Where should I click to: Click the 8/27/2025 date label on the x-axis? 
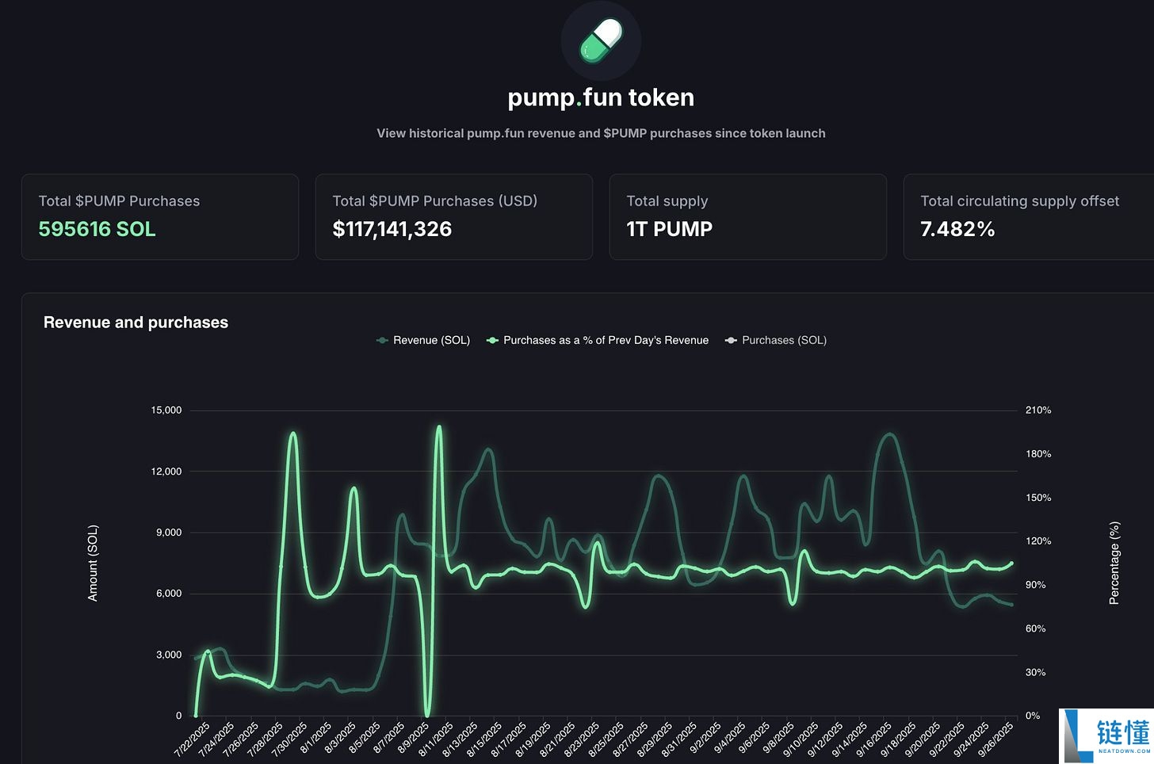tap(631, 739)
